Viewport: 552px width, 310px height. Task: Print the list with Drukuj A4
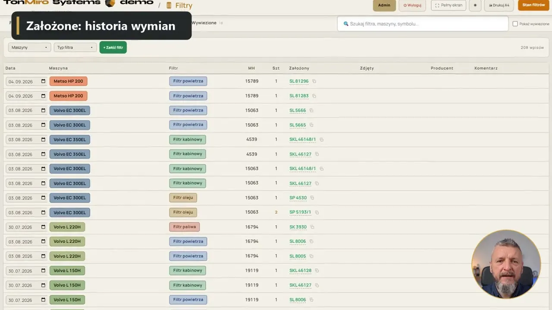[499, 5]
